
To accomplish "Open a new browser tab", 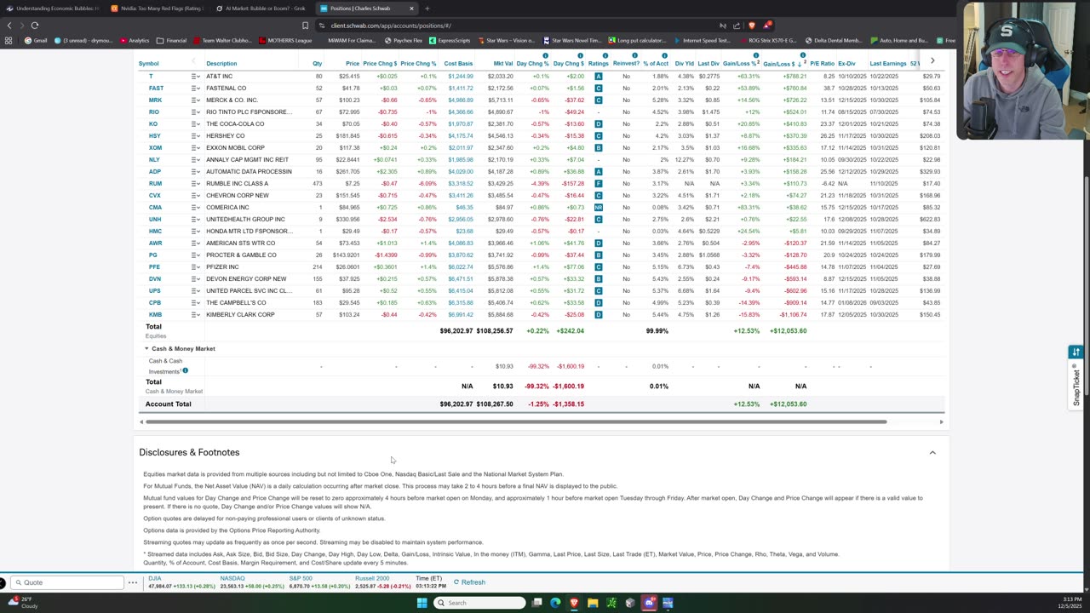I will pyautogui.click(x=427, y=9).
